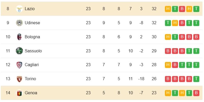The image size is (204, 102).
Task: Click Udinese's yellow H form badge
Action: click(175, 23)
